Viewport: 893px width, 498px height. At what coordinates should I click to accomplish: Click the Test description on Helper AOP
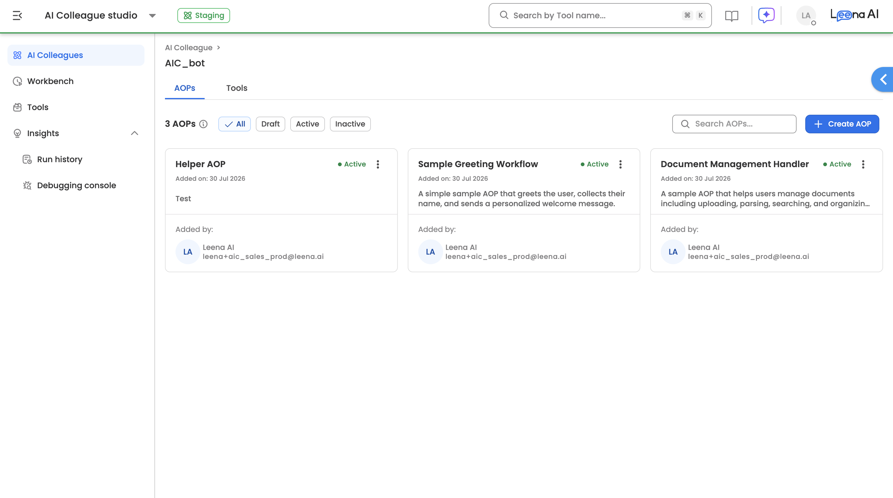pos(183,199)
